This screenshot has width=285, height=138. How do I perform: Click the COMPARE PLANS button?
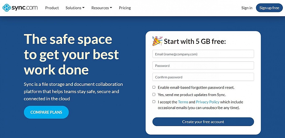coord(46,112)
